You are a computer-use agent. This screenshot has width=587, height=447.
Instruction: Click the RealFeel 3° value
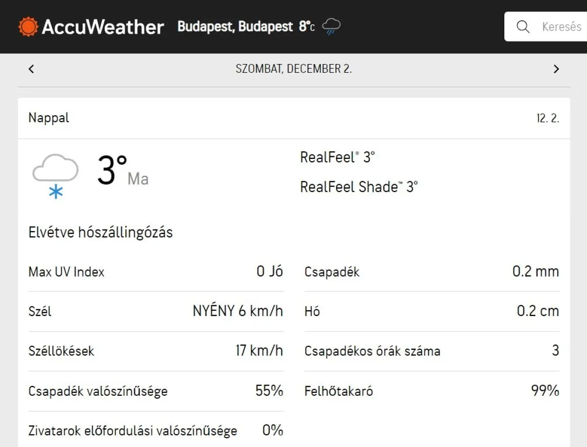point(338,157)
